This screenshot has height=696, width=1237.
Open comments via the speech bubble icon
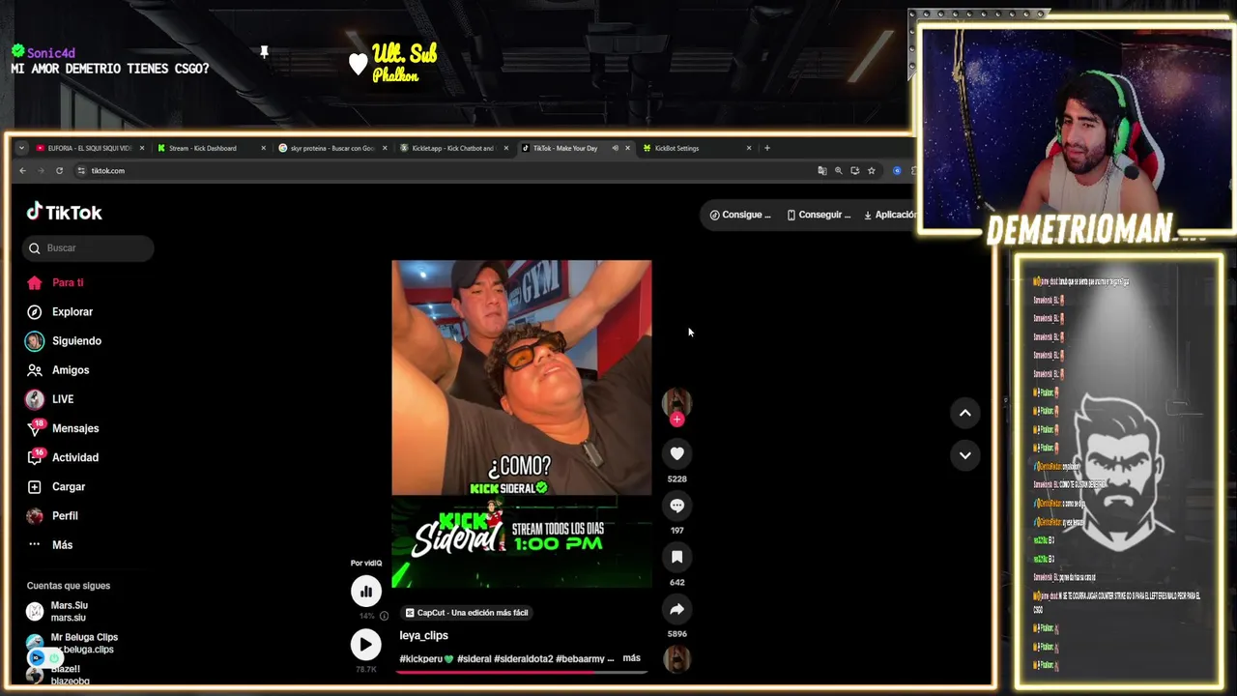click(676, 506)
